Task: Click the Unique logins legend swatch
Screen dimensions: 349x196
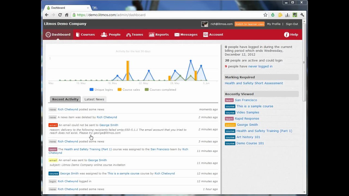Action: click(x=92, y=90)
